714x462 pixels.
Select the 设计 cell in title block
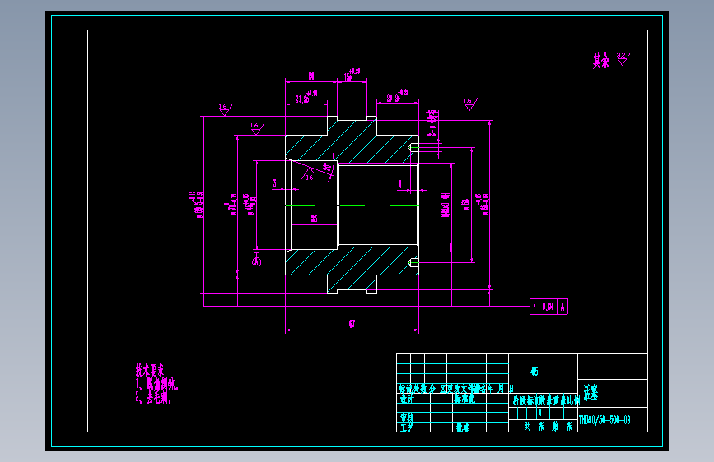407,399
